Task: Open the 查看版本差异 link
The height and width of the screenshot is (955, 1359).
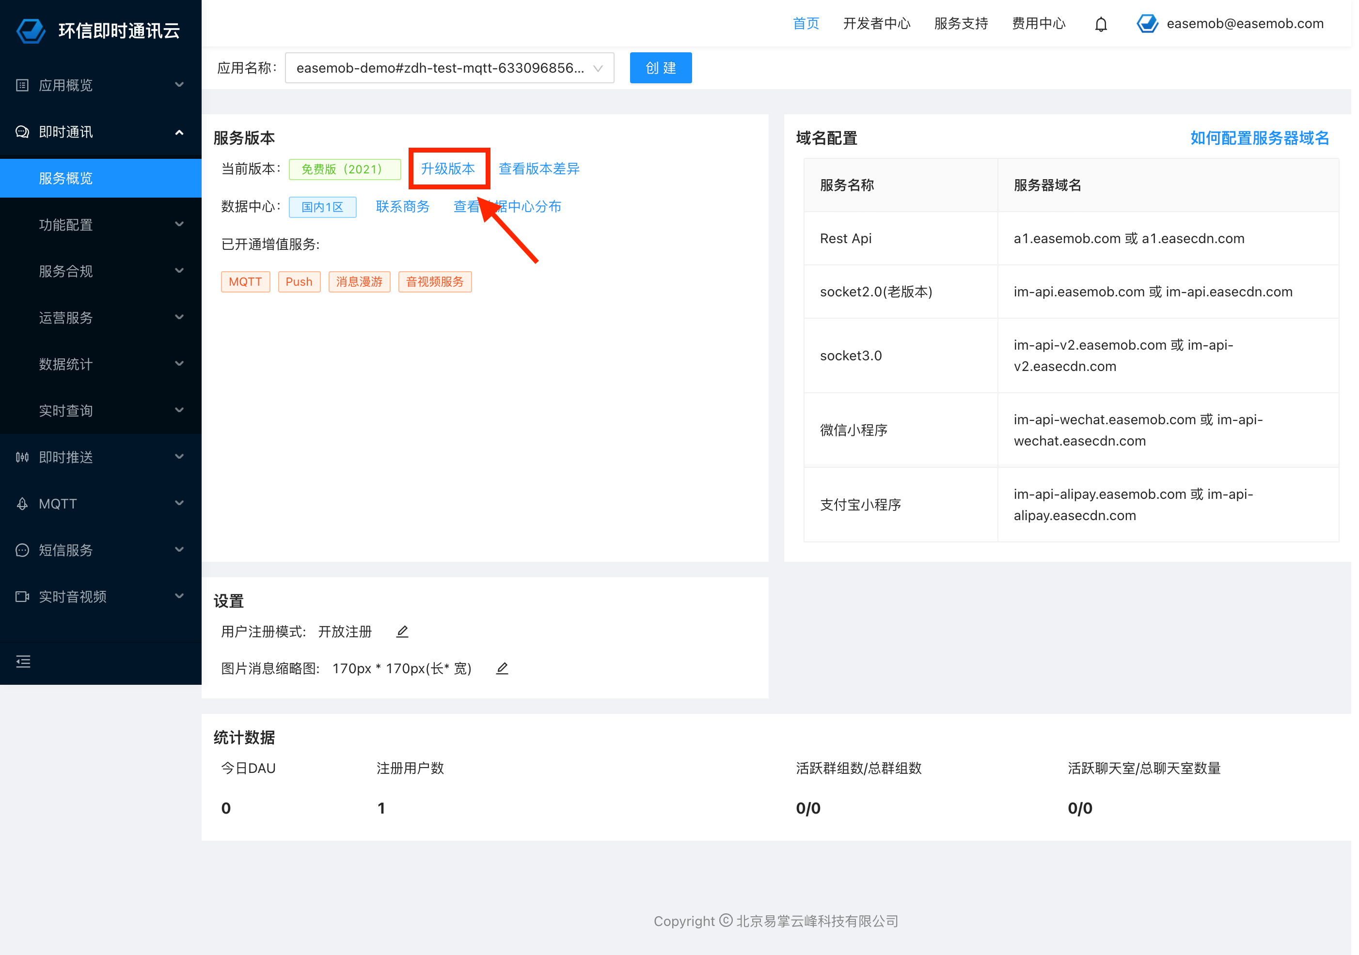Action: [539, 169]
